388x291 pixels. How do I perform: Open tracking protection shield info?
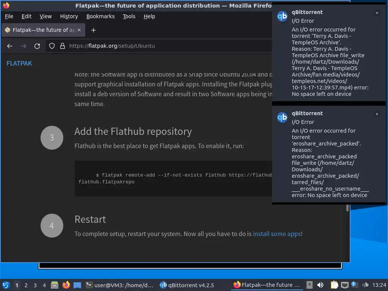point(52,46)
